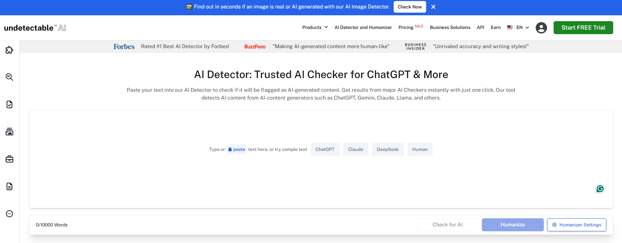Viewport: 622px width, 243px height.
Task: Open the puzzle-piece extension icon in sidebar
Action: point(9,50)
